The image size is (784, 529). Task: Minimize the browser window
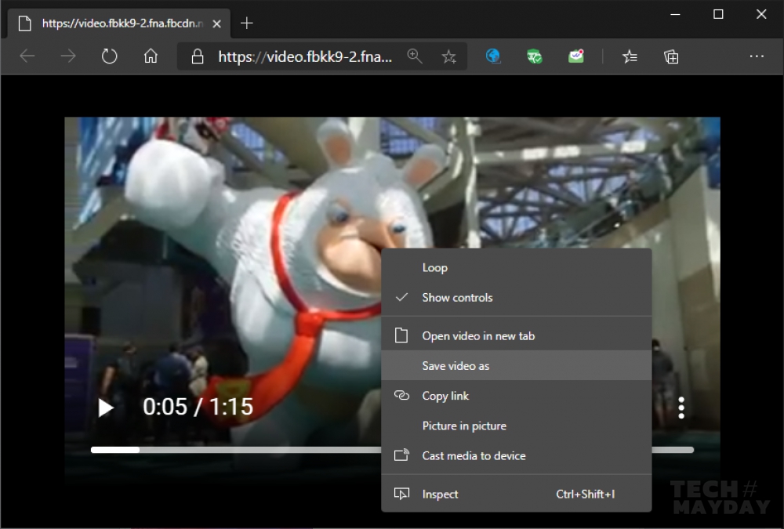point(675,15)
